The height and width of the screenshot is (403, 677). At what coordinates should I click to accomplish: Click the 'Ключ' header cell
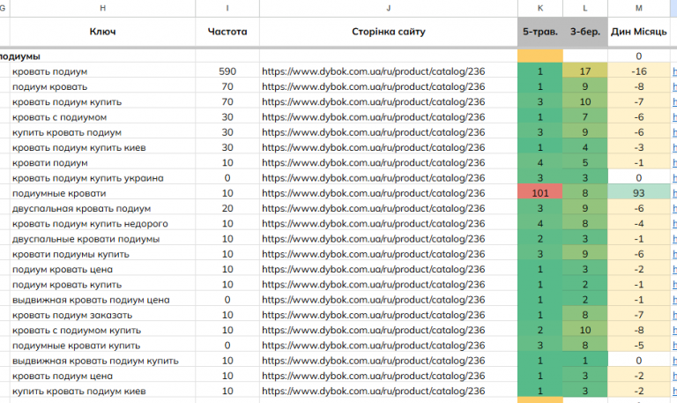[x=102, y=32]
